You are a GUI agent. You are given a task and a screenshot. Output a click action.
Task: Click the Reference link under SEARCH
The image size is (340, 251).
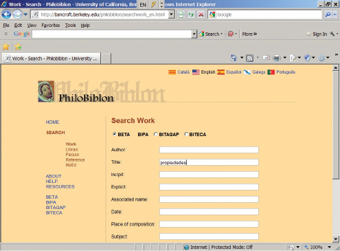(x=75, y=160)
